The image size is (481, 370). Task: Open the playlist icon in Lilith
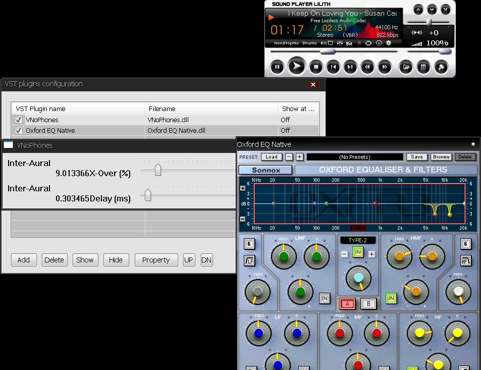423,67
